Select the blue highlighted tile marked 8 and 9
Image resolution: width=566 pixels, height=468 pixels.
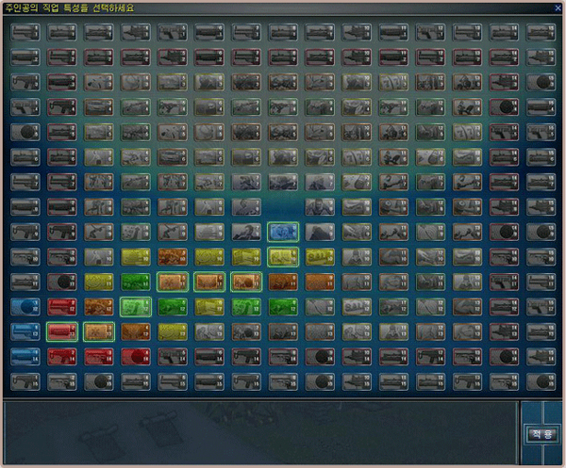tap(283, 233)
